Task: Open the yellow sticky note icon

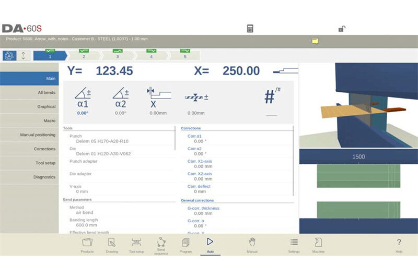Action: coord(315,41)
